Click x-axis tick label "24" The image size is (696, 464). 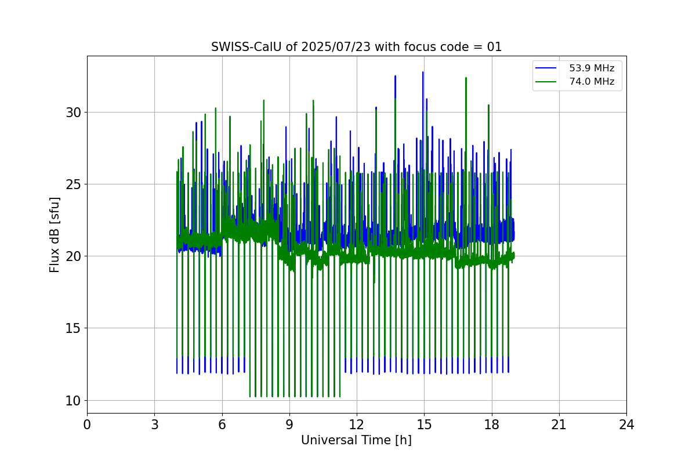click(x=626, y=425)
